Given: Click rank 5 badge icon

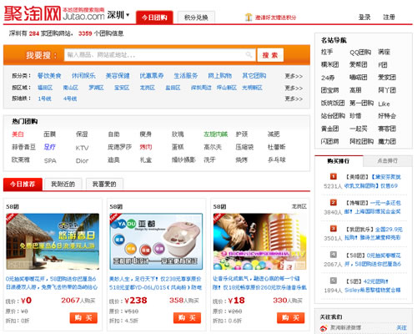Looking at the screenshot, I should click(x=334, y=281).
